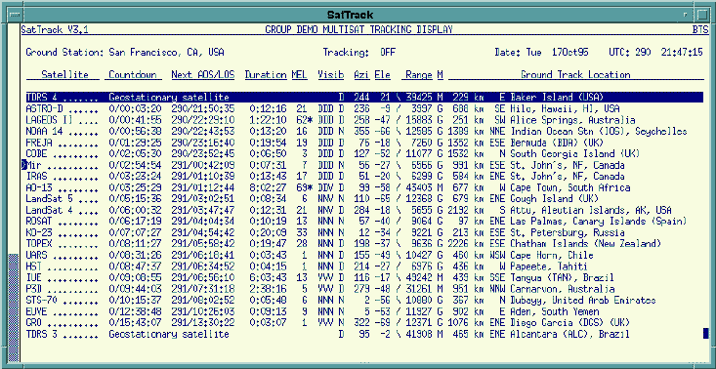Select the COBE satellite name

(36, 153)
